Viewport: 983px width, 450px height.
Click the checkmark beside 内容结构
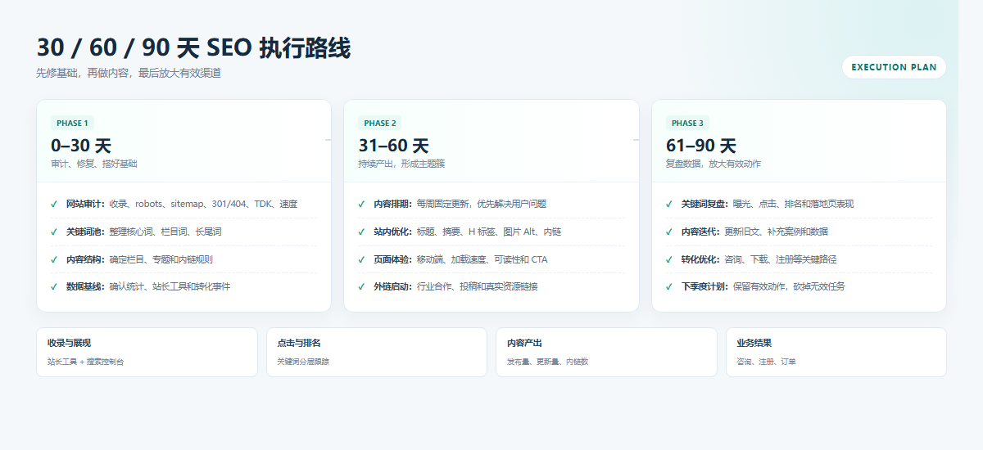point(54,260)
